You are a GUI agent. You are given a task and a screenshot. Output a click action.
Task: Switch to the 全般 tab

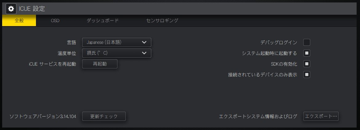click(19, 21)
